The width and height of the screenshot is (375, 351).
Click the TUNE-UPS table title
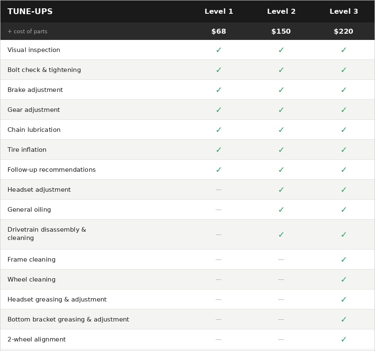click(x=30, y=12)
